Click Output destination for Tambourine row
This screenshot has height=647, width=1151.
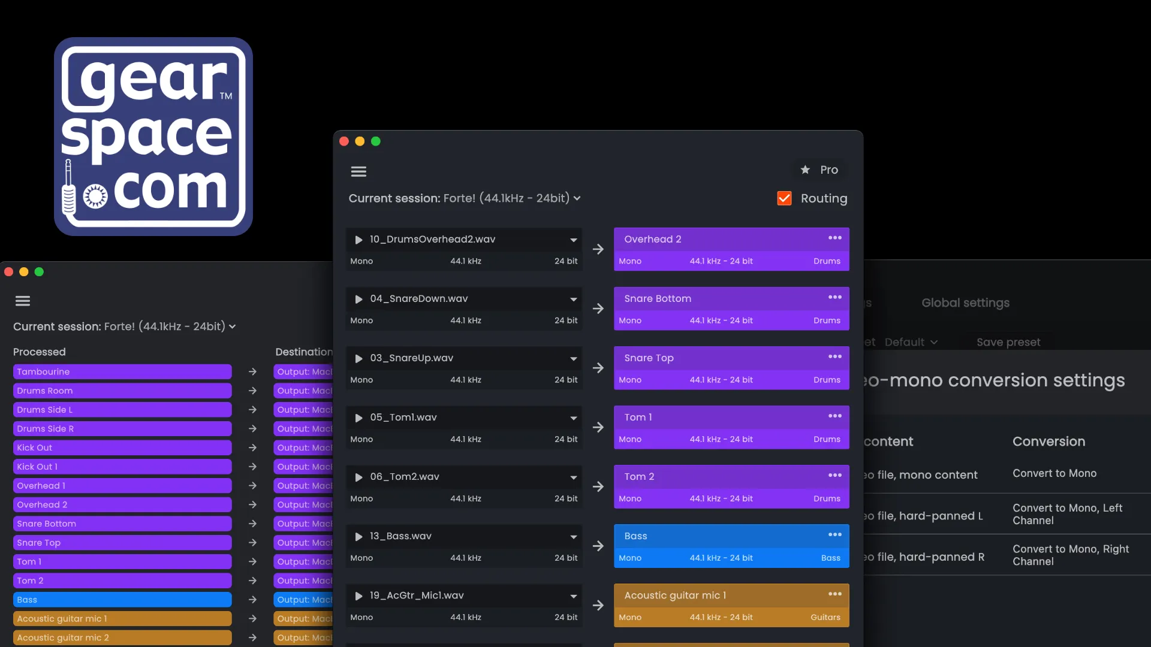point(303,372)
